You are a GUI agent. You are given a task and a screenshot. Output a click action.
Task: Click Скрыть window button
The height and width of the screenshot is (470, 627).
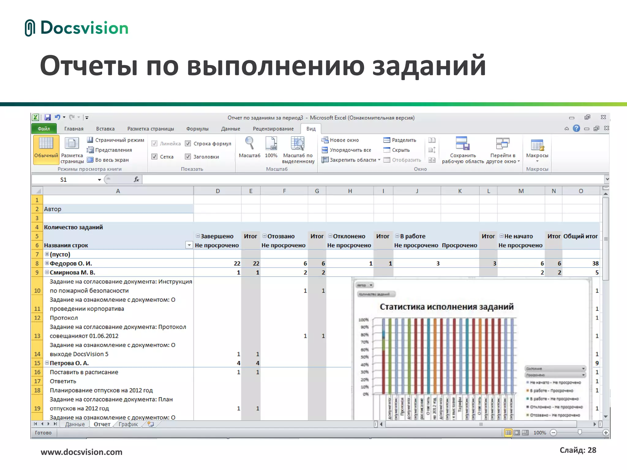(x=397, y=150)
